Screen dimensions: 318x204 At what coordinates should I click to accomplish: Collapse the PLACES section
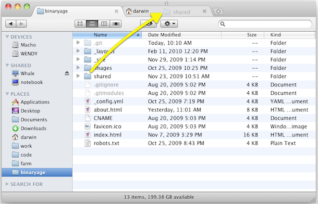coord(7,94)
